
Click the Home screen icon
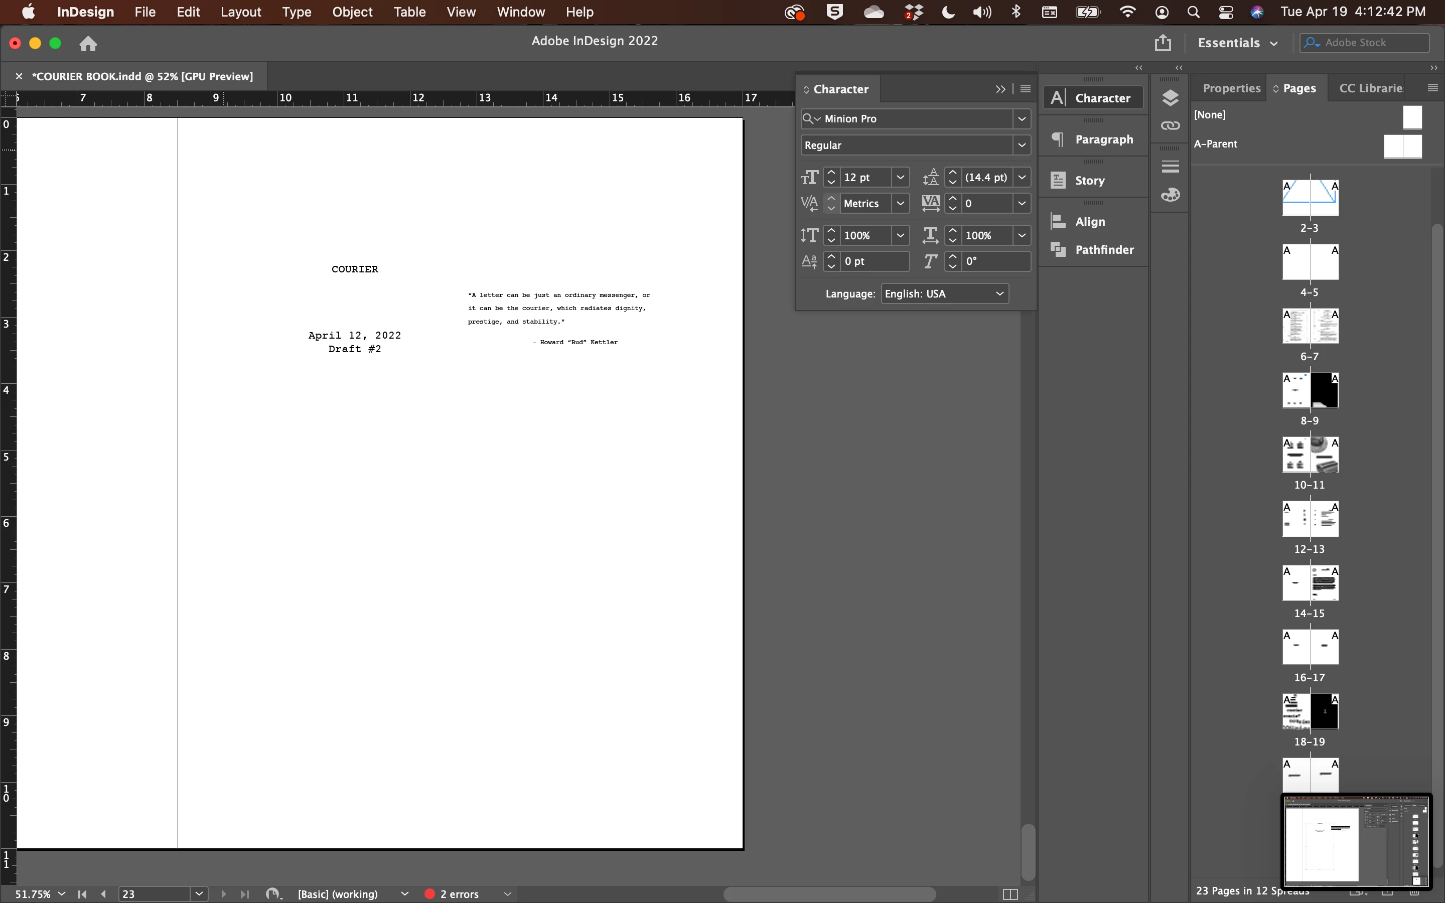point(88,44)
